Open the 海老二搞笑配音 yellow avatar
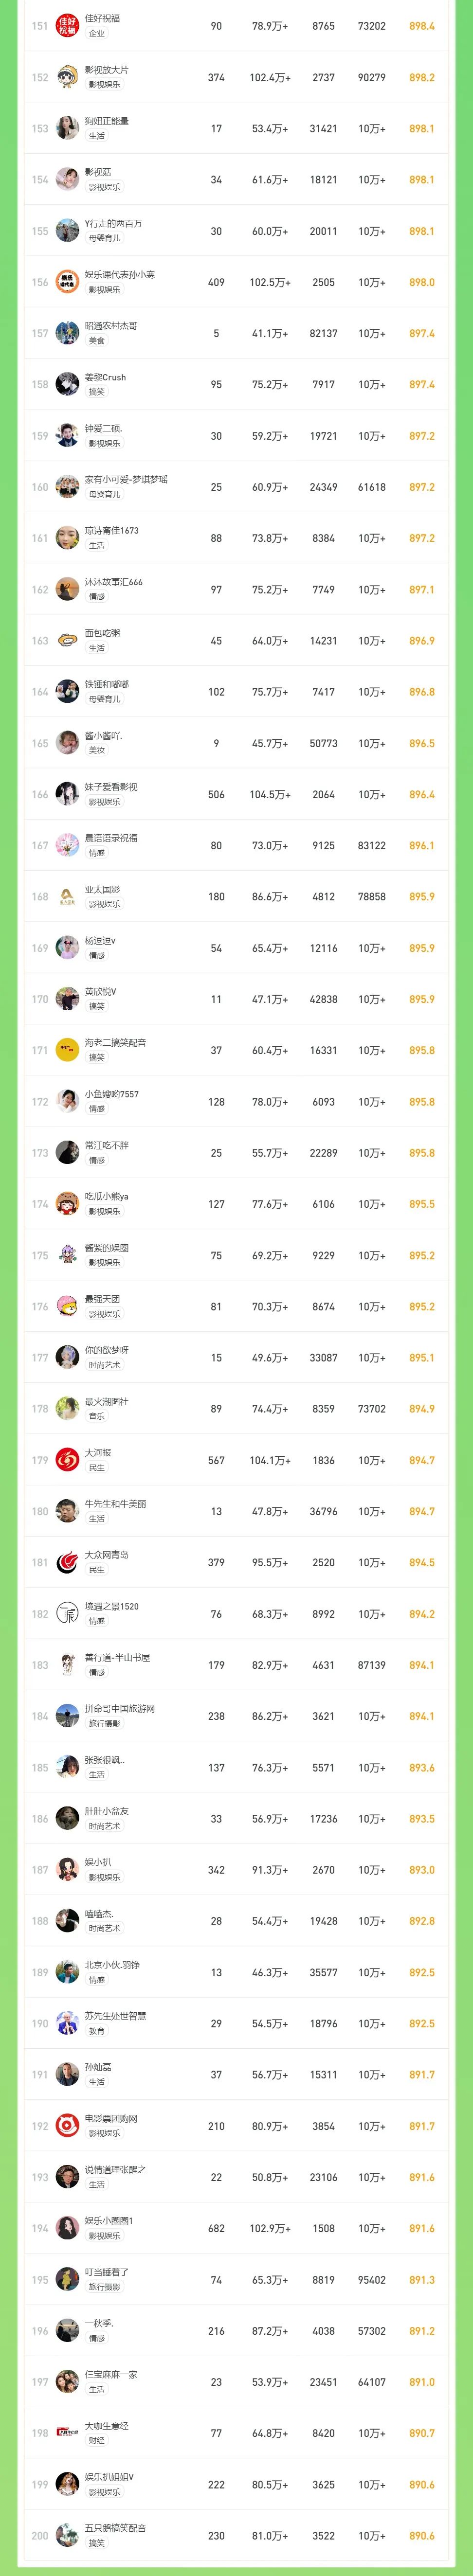 tap(67, 1050)
